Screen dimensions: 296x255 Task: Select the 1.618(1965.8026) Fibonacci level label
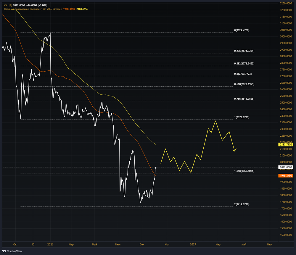click(244, 171)
